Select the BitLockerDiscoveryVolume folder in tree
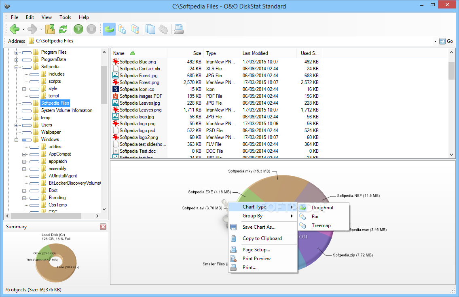459x297 pixels. click(x=75, y=183)
